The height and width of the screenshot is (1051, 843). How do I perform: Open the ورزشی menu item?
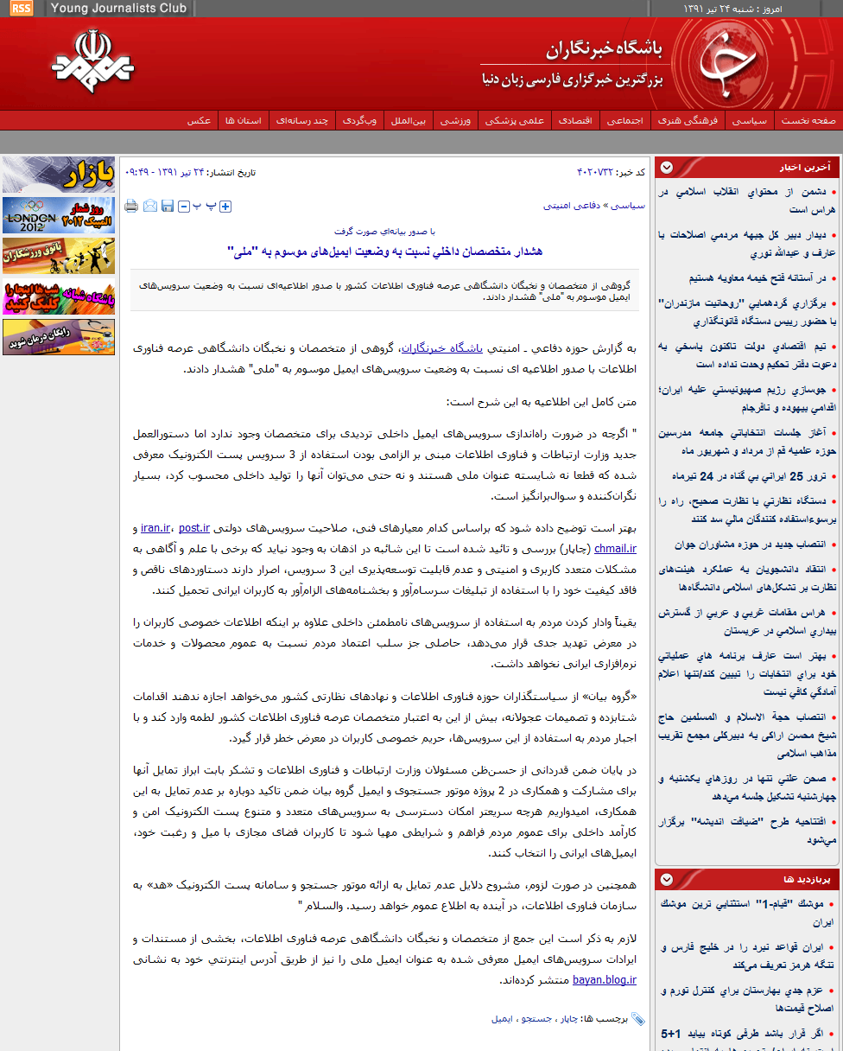point(455,121)
